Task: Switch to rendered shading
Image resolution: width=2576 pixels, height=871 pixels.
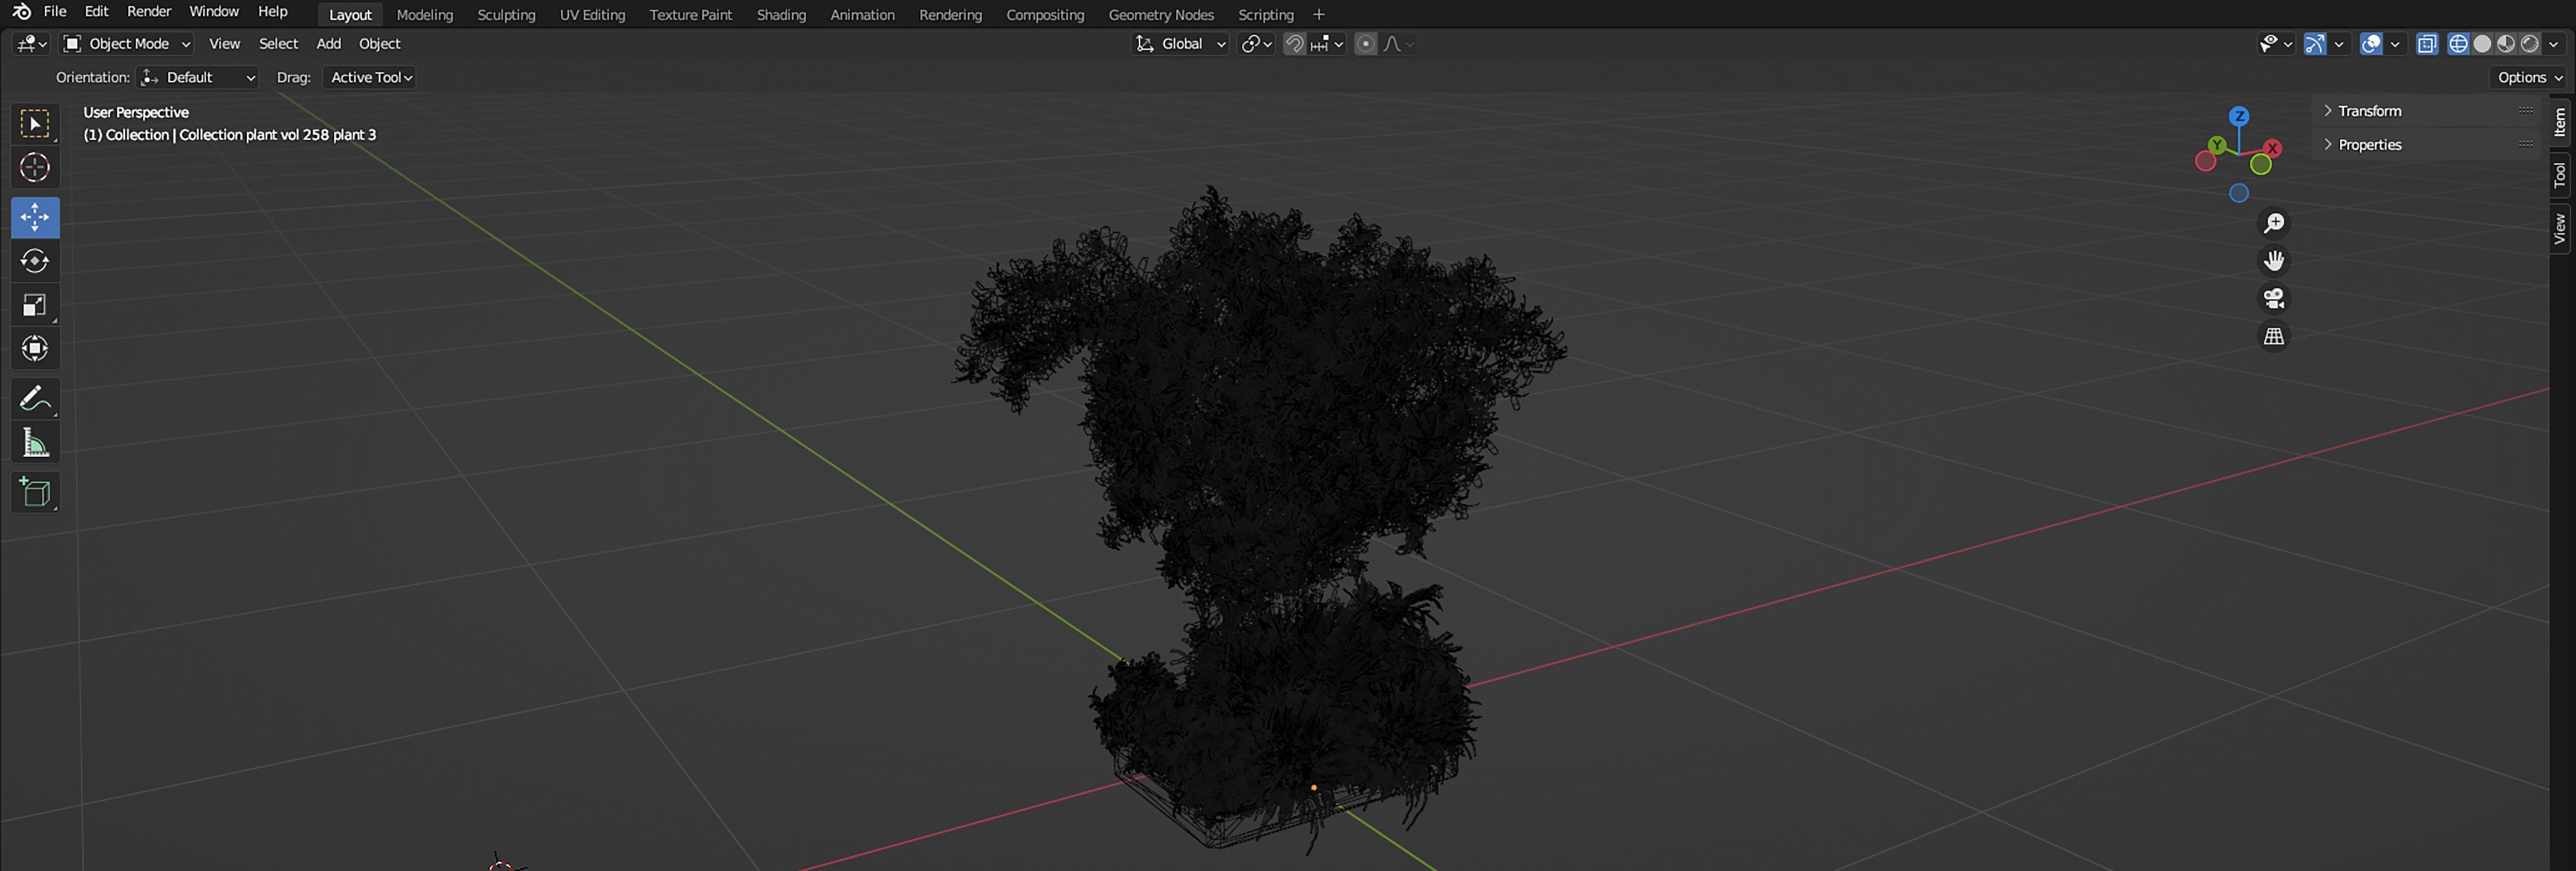Action: pyautogui.click(x=2530, y=44)
